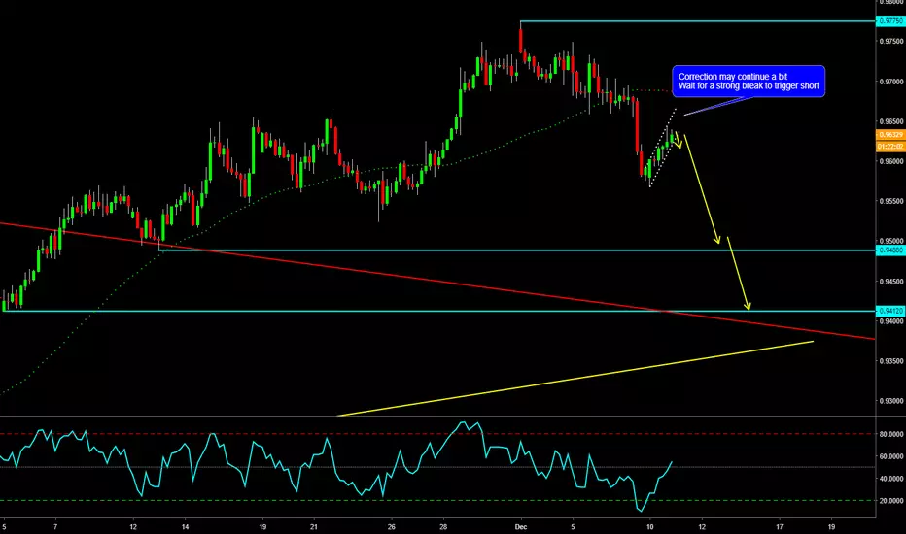Click the 7 date on time axis
The width and height of the screenshot is (906, 534).
55,527
